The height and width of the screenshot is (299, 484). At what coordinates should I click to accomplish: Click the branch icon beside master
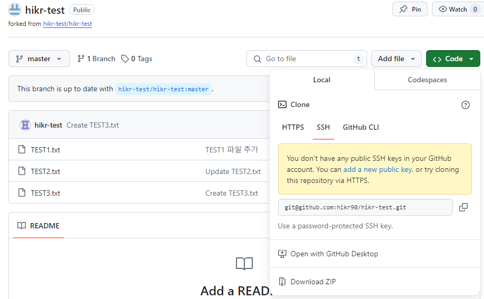tap(19, 59)
